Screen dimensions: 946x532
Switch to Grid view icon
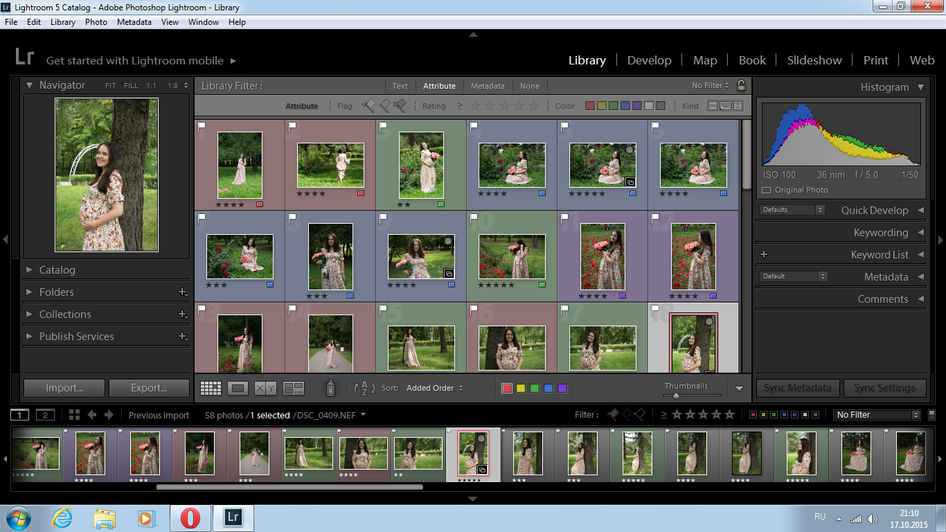(211, 389)
